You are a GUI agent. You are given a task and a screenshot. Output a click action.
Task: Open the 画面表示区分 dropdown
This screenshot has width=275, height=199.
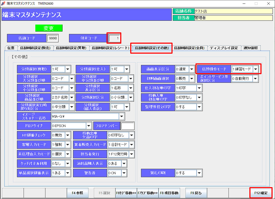coord(192,69)
